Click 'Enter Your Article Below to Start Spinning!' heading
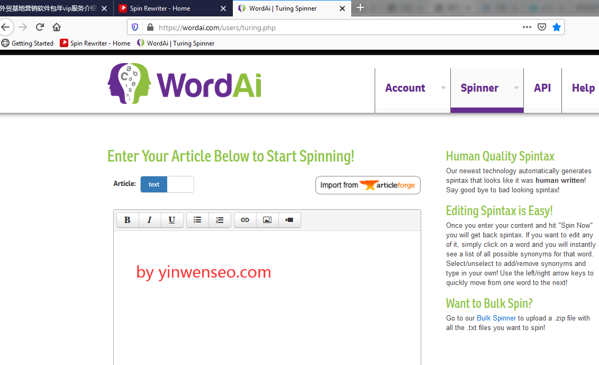 231,156
